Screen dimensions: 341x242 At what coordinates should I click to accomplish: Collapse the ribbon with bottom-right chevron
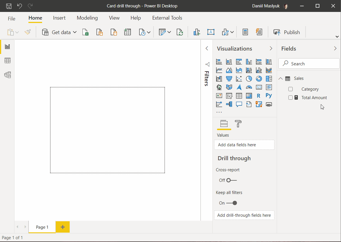pyautogui.click(x=337, y=37)
